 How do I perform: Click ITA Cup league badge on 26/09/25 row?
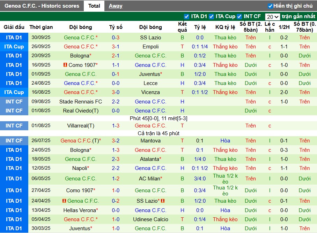pos(14,47)
